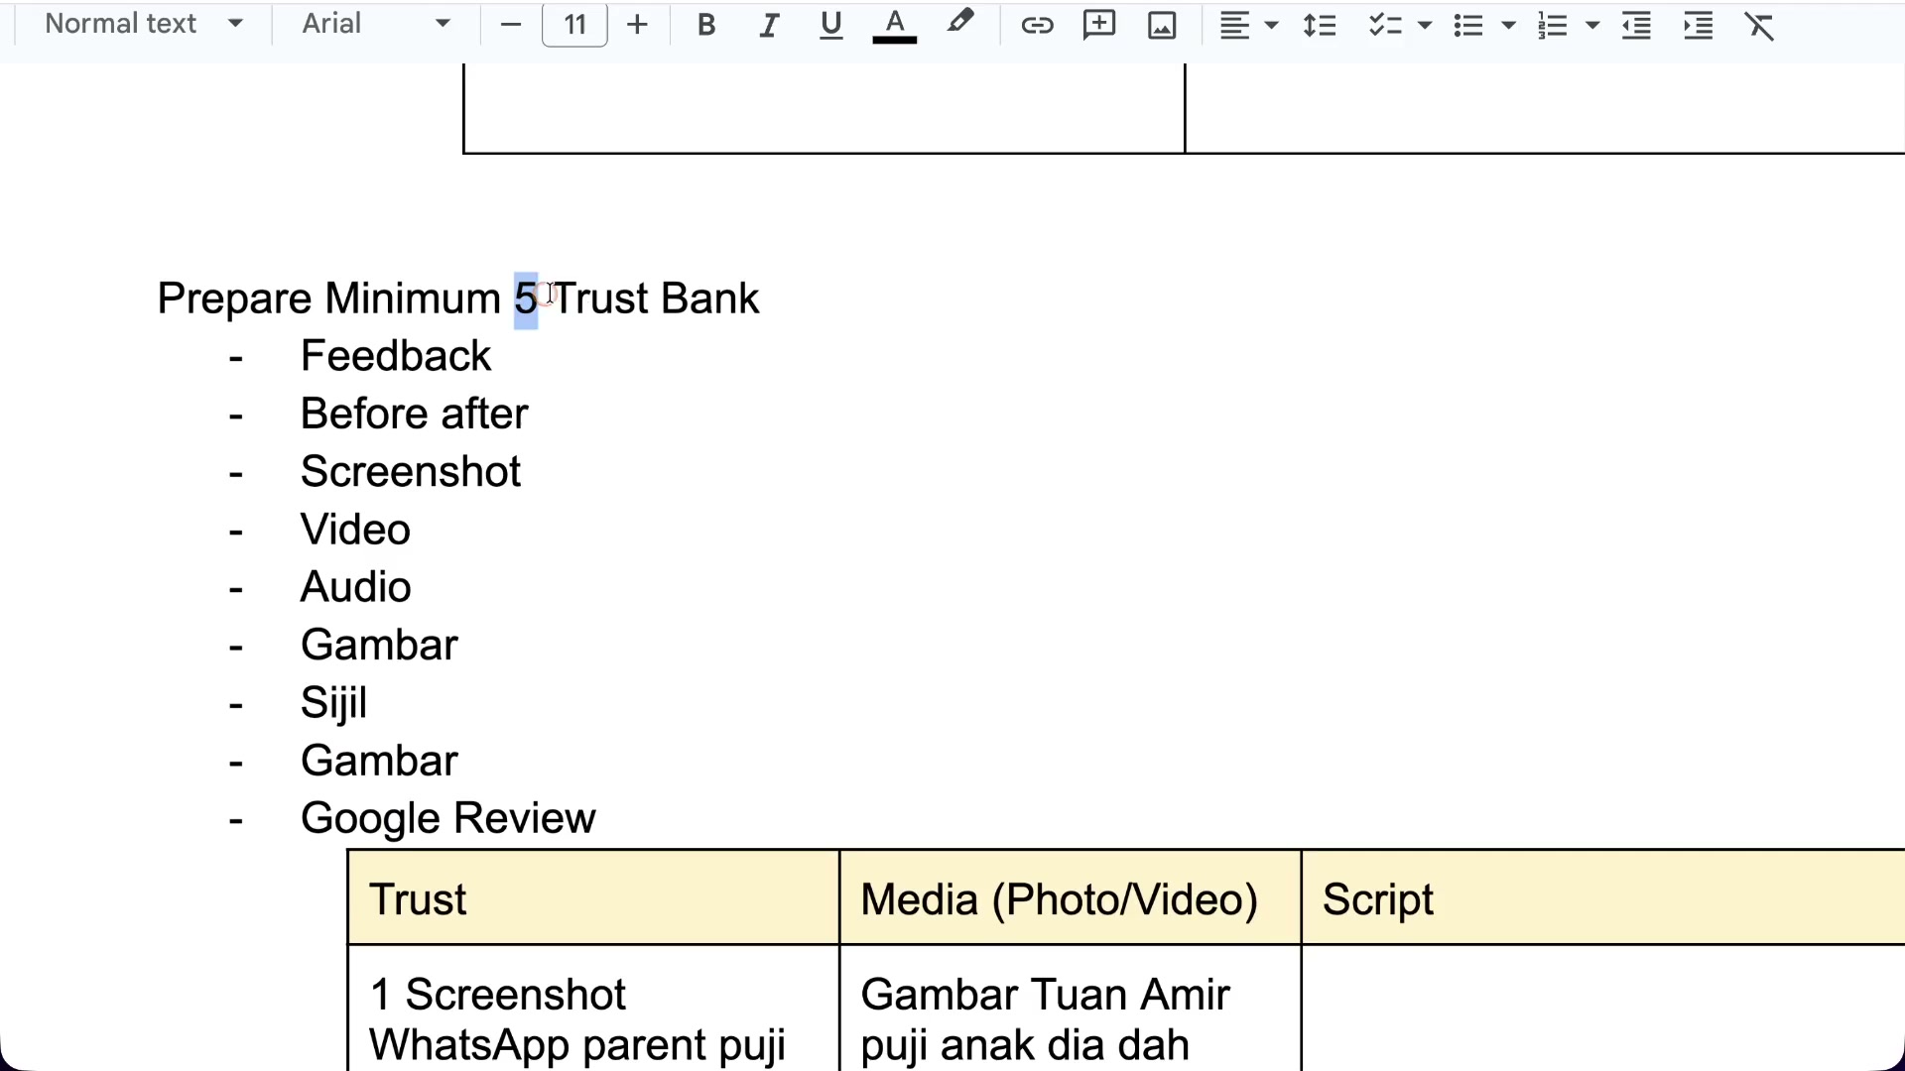Click the text align icon
The width and height of the screenshot is (1905, 1071).
click(1234, 25)
